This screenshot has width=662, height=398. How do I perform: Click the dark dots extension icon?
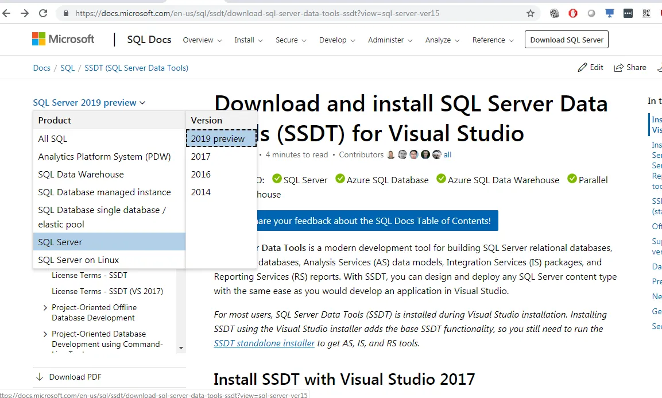628,14
